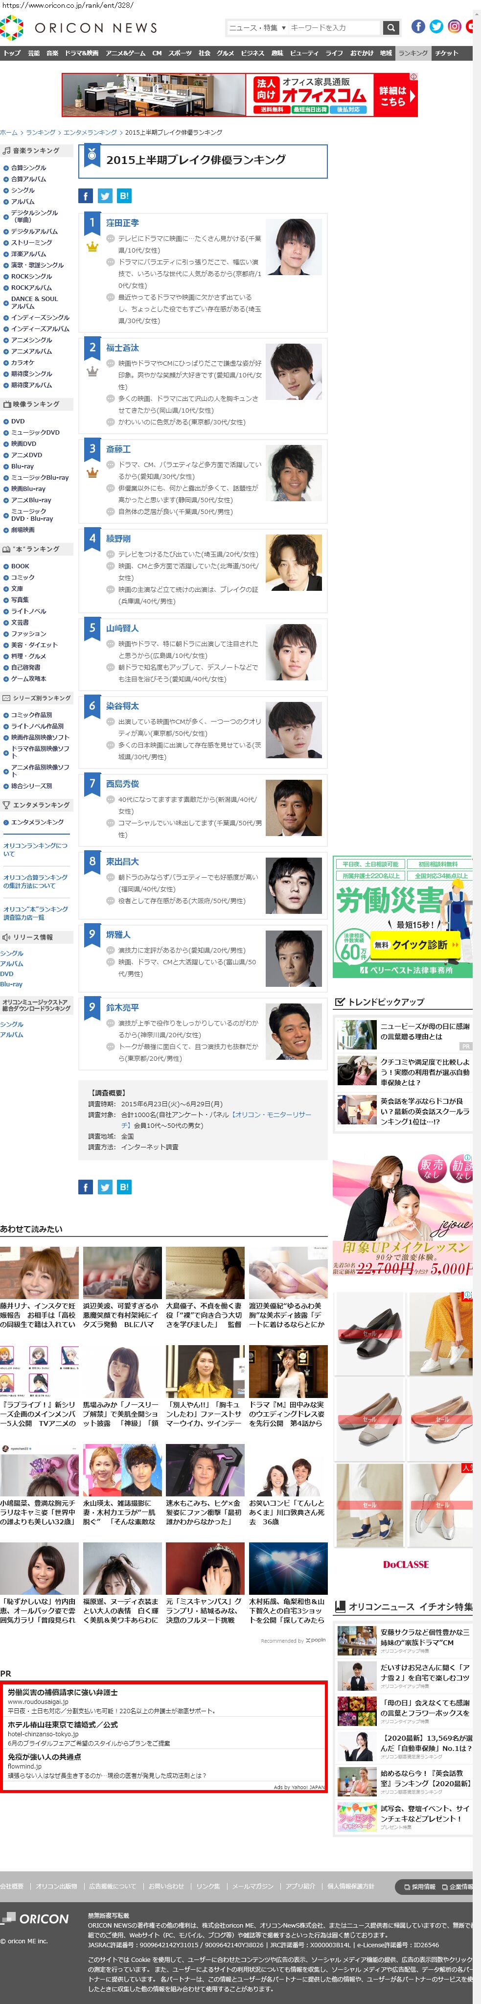Open 綾野剛 ranked fourth
The height and width of the screenshot is (2004, 481).
click(x=119, y=538)
